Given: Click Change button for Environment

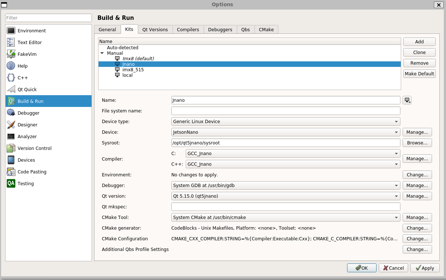Looking at the screenshot, I should tap(417, 175).
